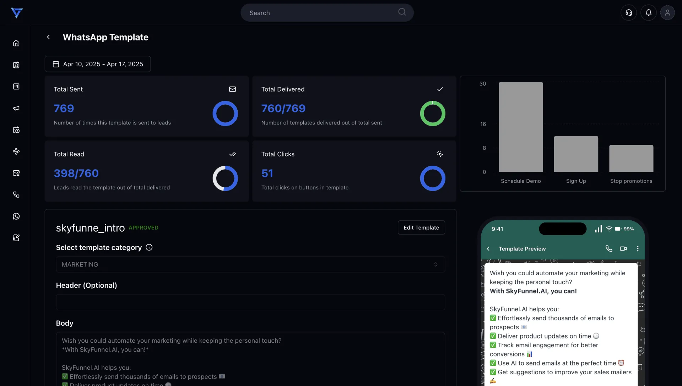
Task: Click the user profile avatar icon
Action: coord(667,13)
